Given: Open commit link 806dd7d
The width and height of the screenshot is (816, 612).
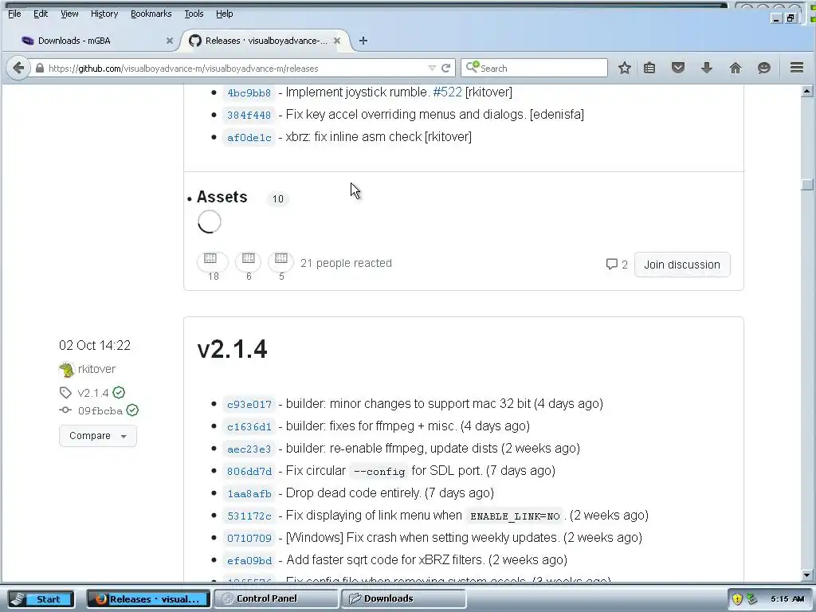Looking at the screenshot, I should (249, 472).
